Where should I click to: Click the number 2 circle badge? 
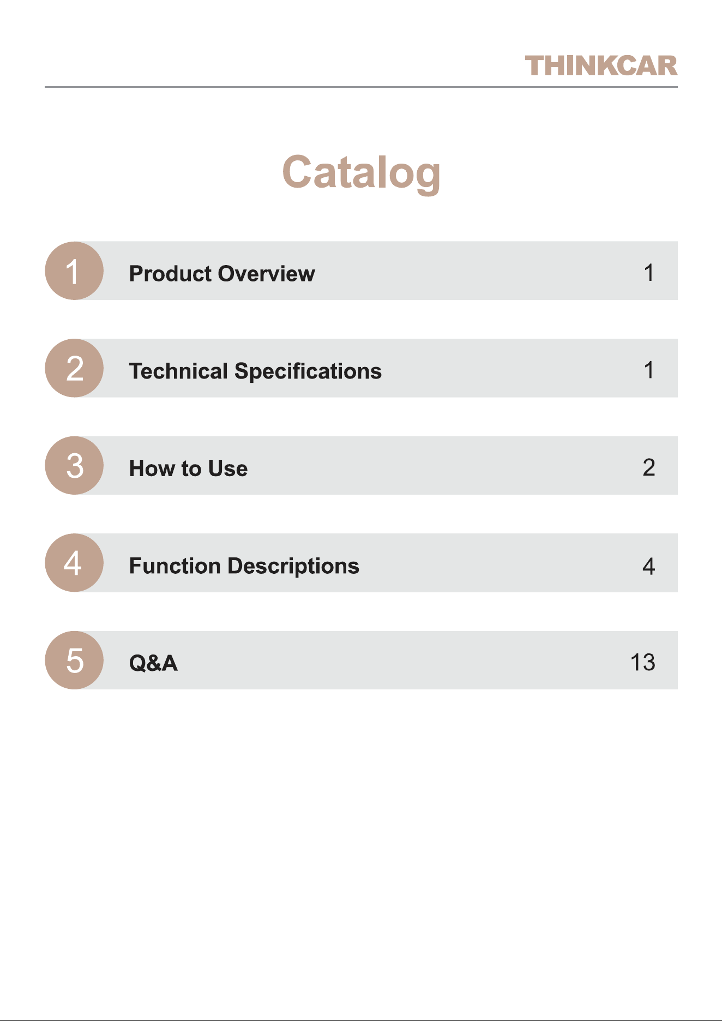74,368
